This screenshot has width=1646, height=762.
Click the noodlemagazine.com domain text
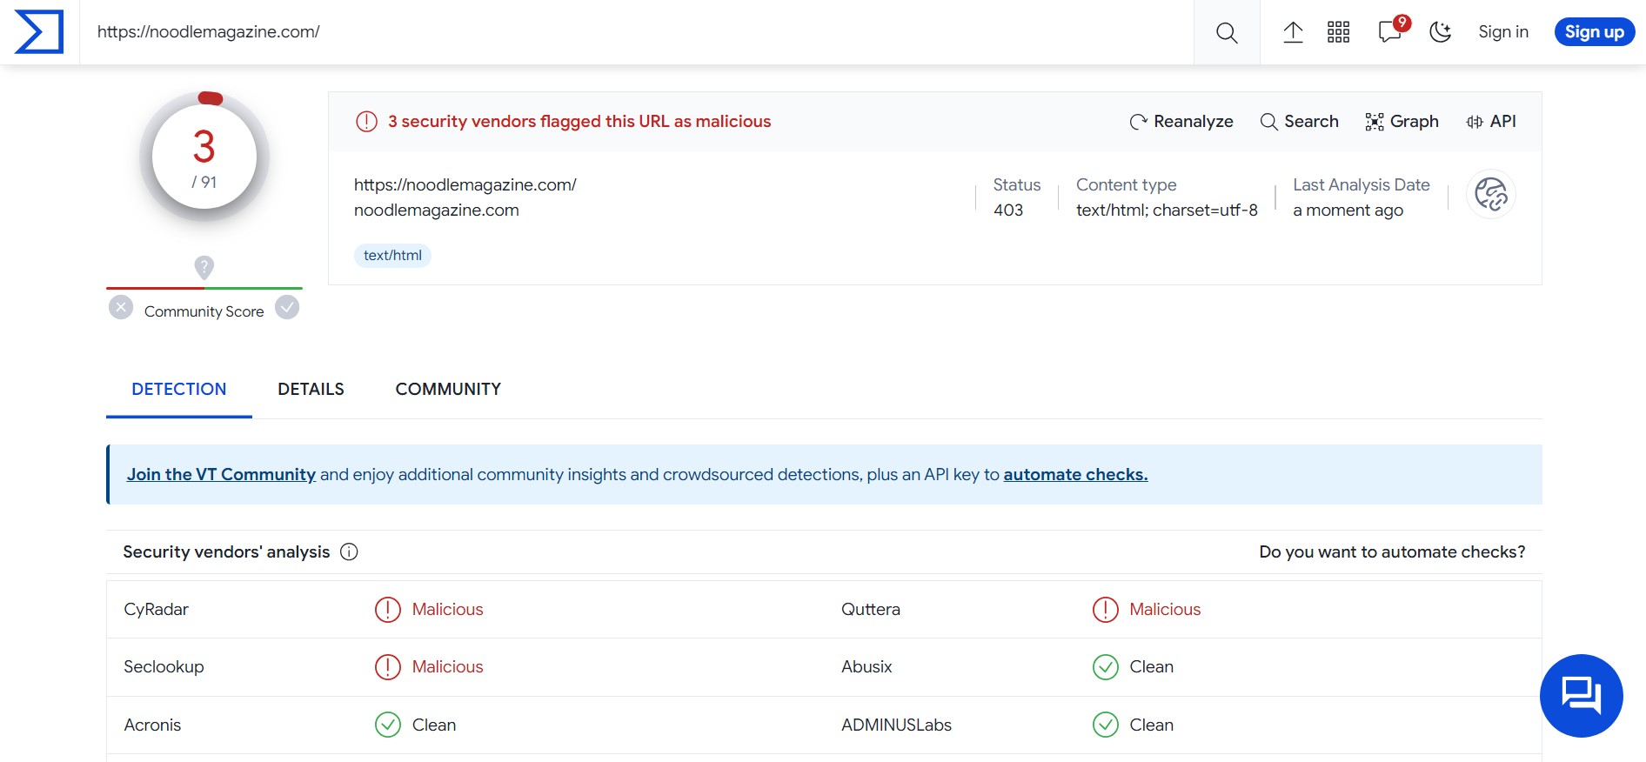[x=437, y=211]
